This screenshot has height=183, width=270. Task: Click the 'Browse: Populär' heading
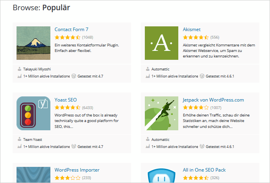click(41, 8)
